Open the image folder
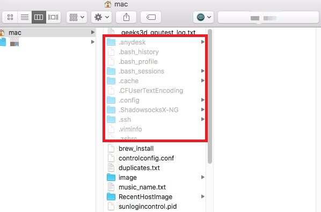This screenshot has width=321, height=212. point(155,177)
